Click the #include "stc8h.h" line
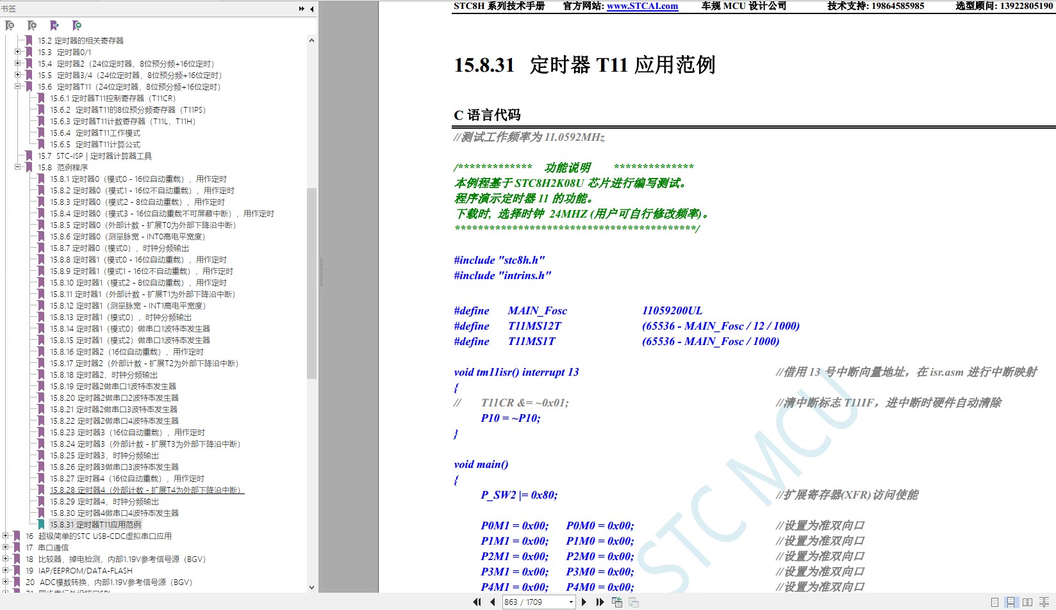1056x610 pixels. (x=499, y=260)
